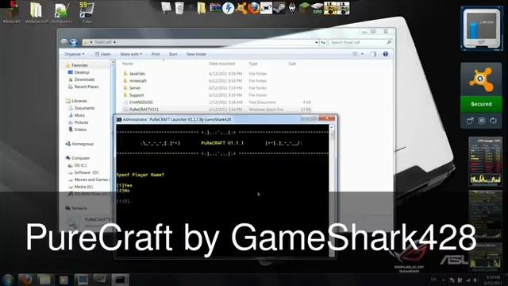The image size is (508, 286).
Task: Click the Search PureCraft field
Action: (x=360, y=42)
